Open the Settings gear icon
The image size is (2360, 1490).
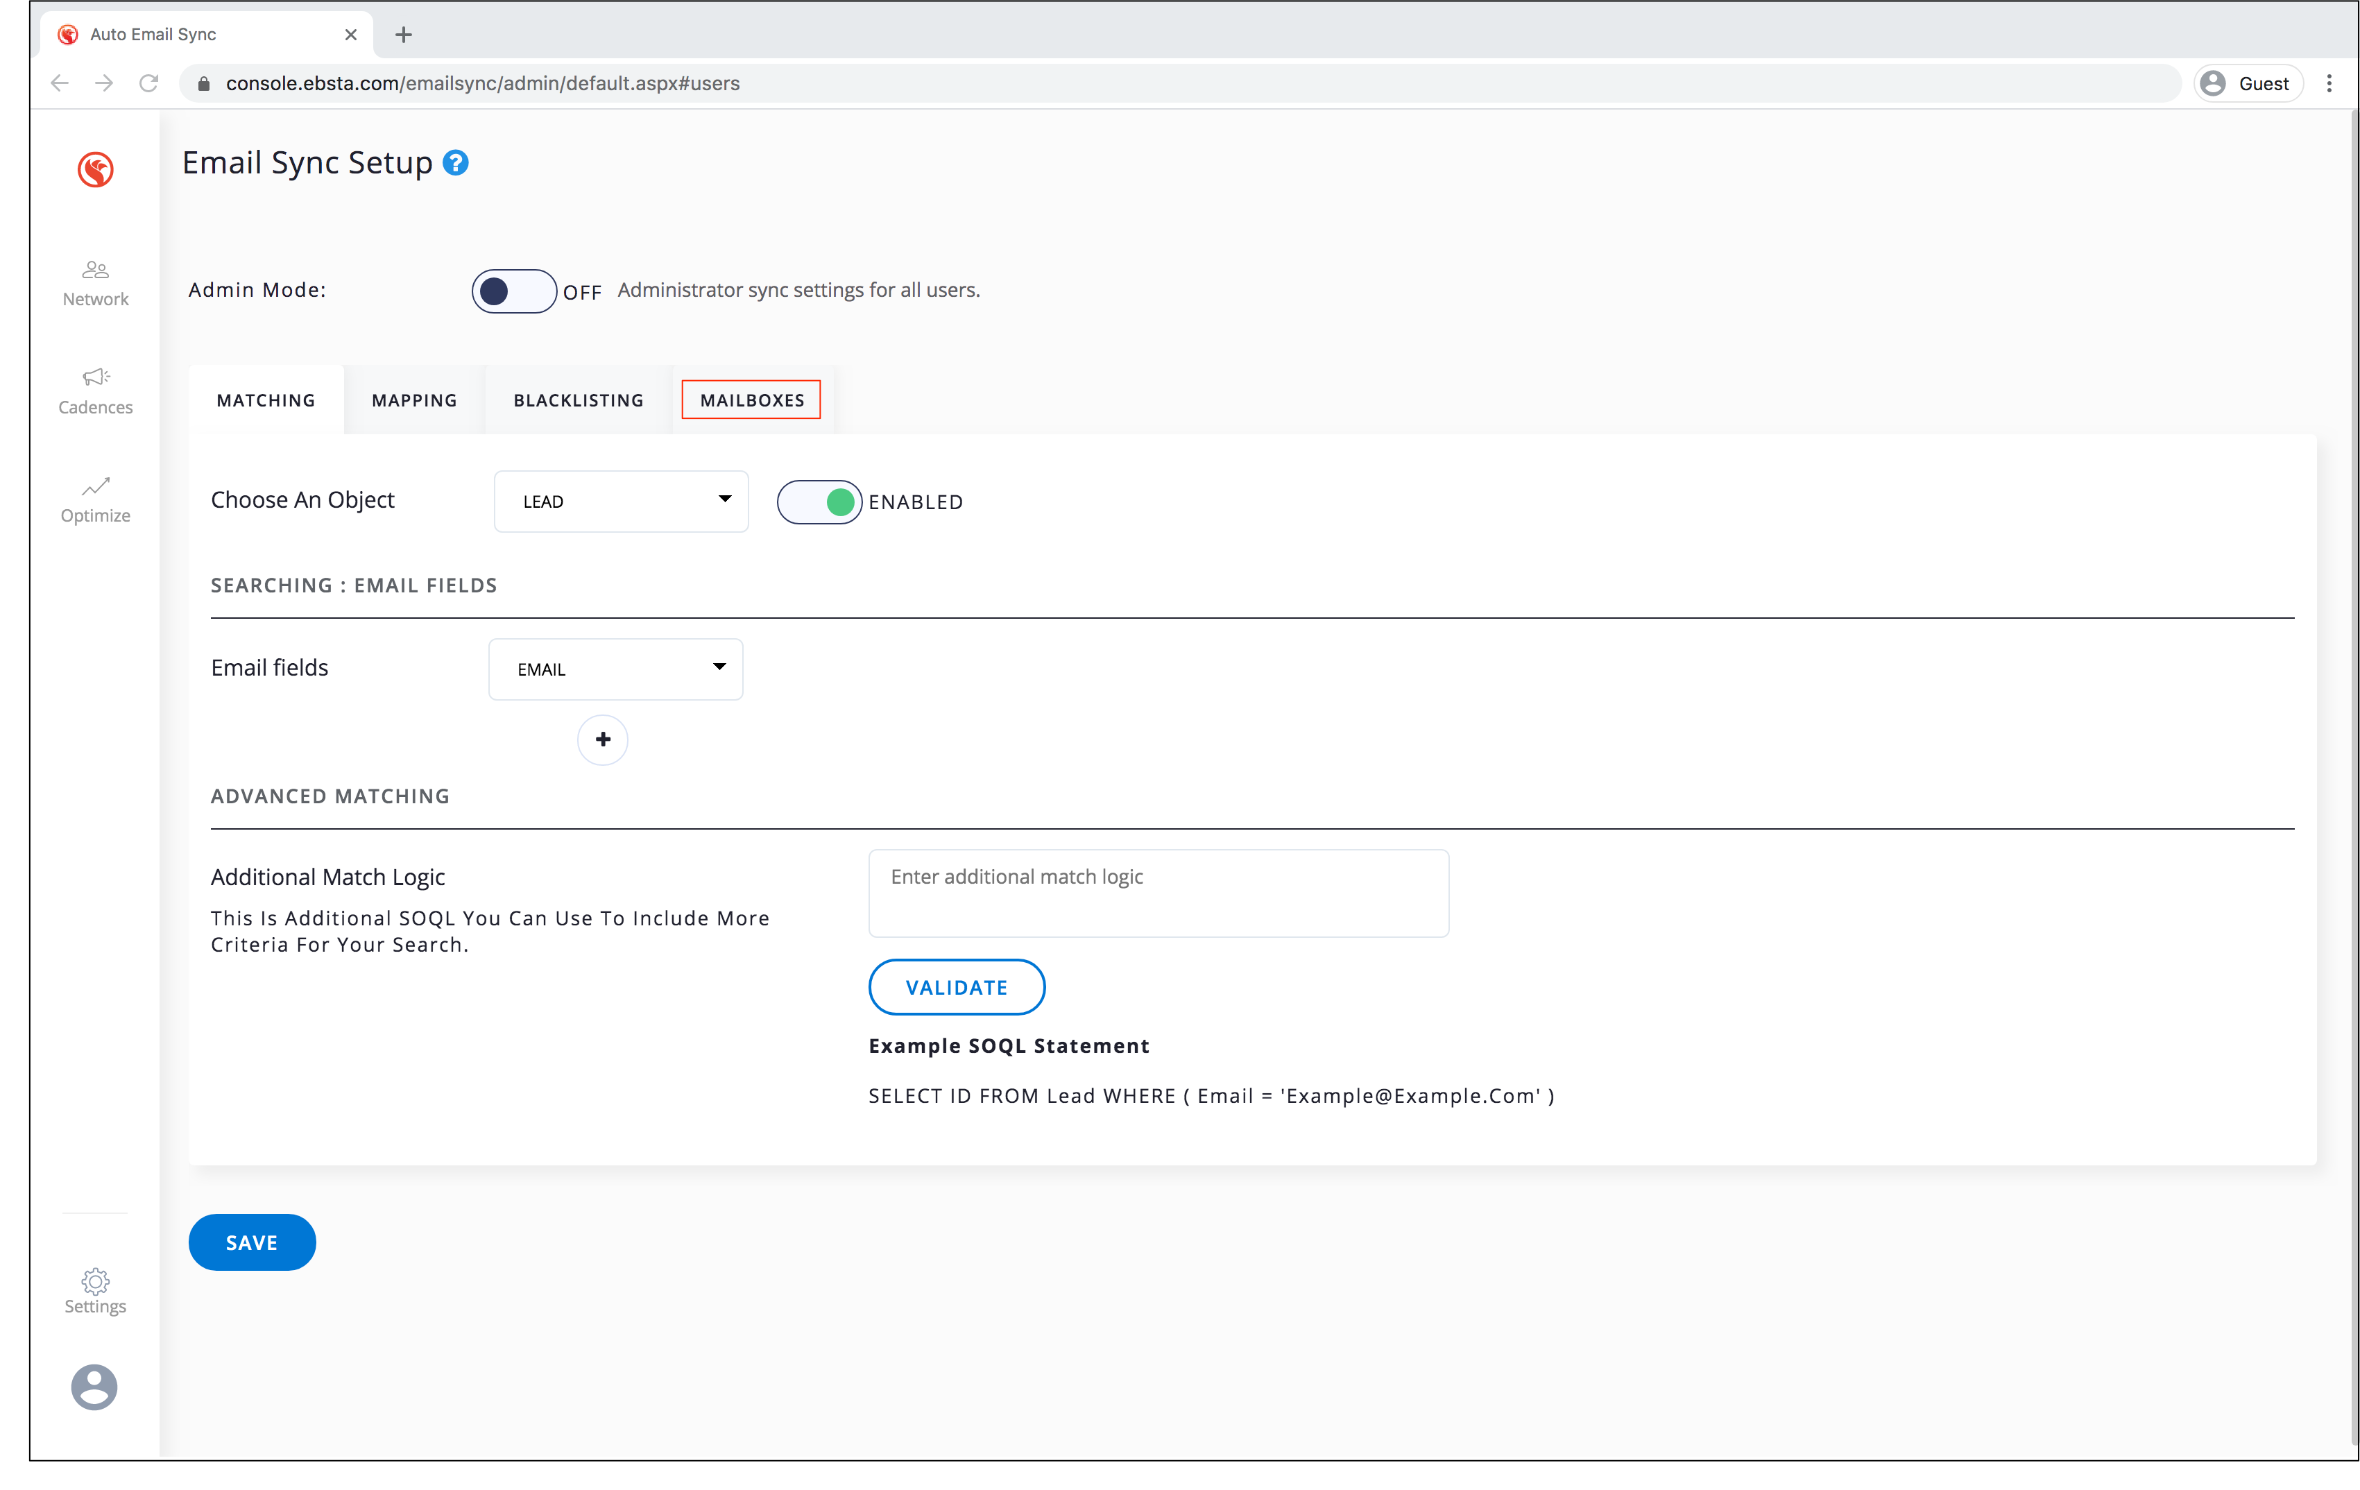click(95, 1281)
